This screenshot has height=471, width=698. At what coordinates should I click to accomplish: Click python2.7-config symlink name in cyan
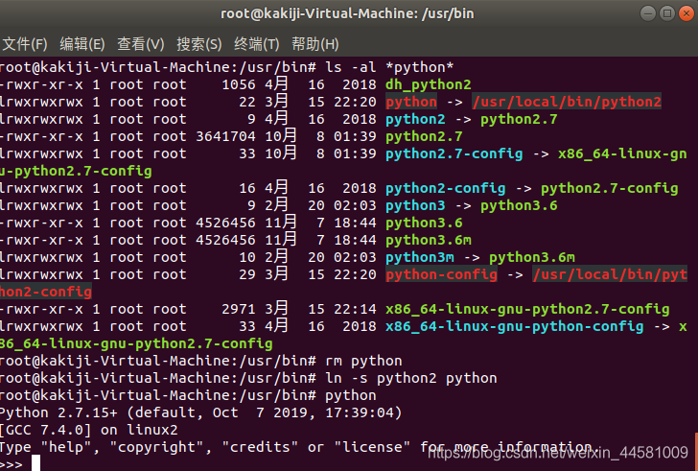454,154
